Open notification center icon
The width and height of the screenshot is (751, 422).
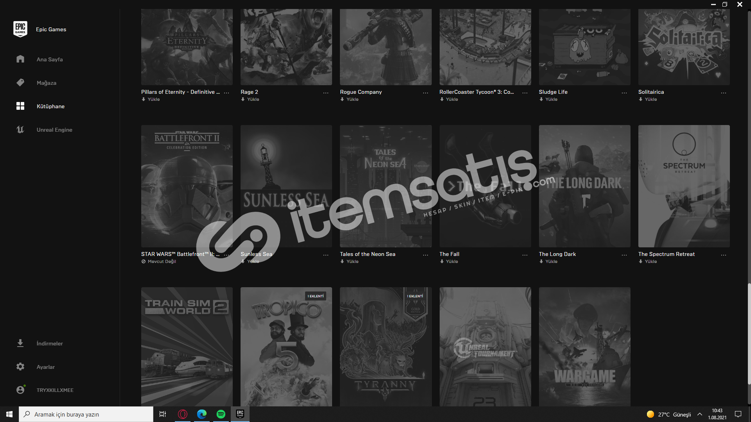[x=738, y=414]
